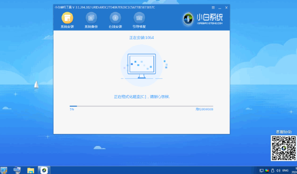Select the 系统安装 system install tab
297x174 pixels.
[67, 20]
